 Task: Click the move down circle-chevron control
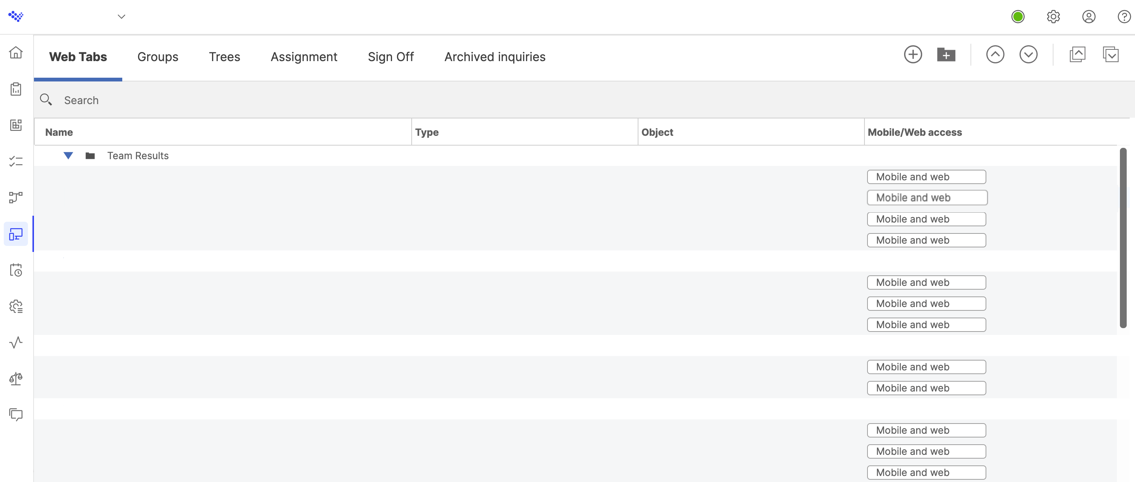coord(1028,54)
